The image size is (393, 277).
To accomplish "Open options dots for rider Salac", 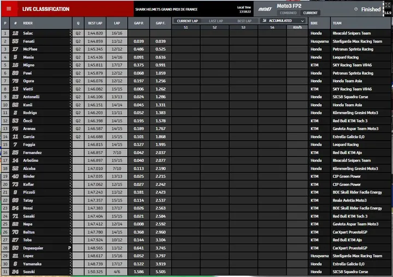I will [70, 33].
